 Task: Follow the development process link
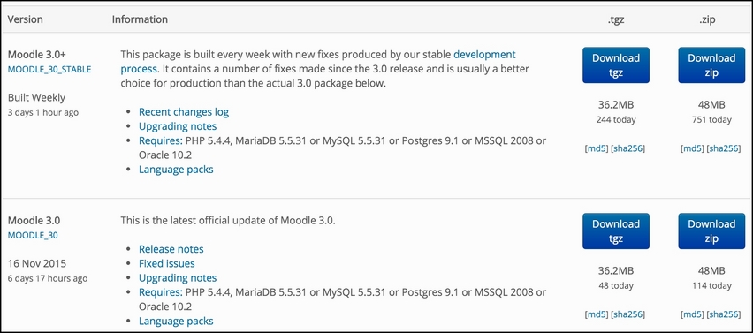tap(318, 62)
